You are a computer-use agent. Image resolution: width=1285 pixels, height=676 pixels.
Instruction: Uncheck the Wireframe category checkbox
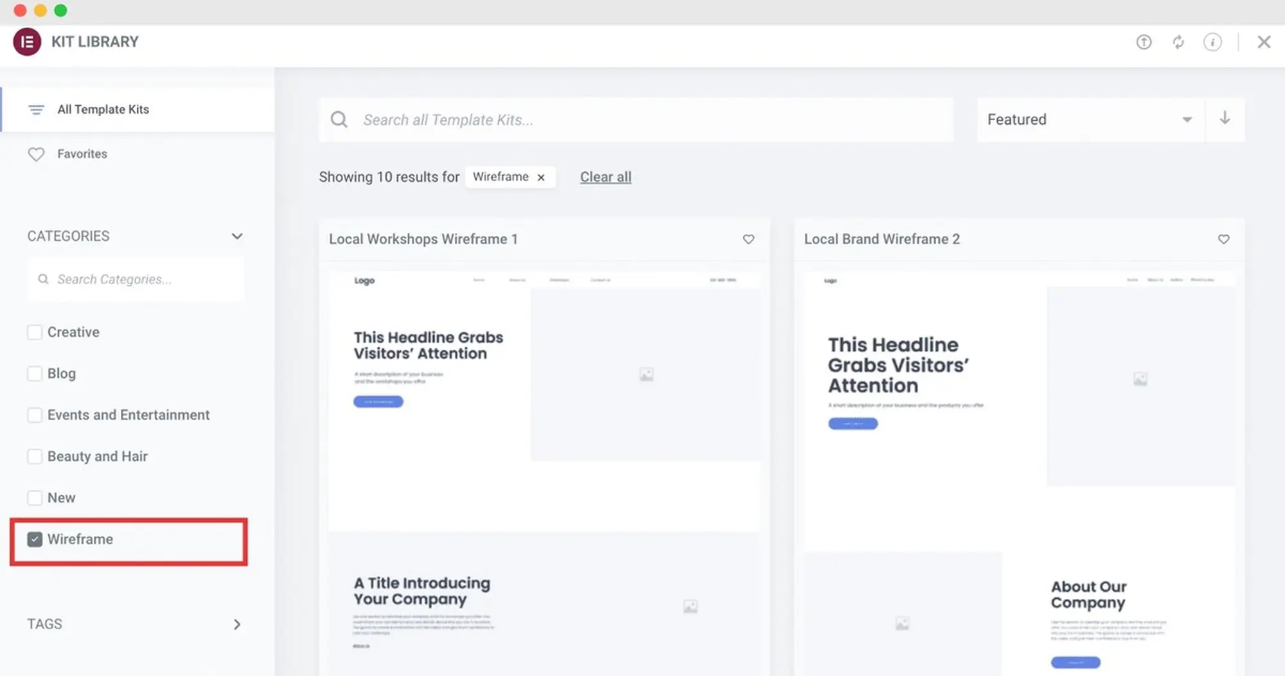point(35,539)
